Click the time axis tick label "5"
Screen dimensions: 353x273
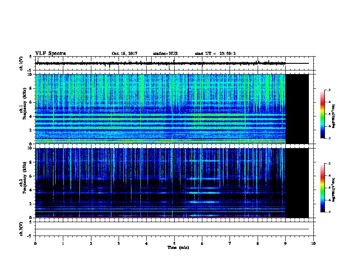point(174,243)
